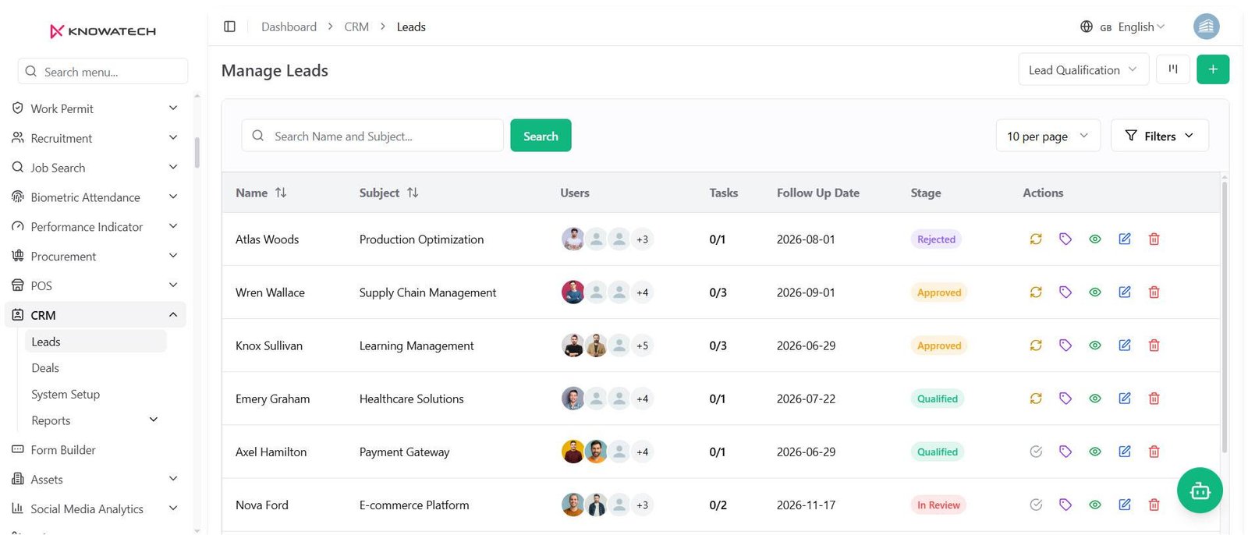This screenshot has width=1248, height=535.
Task: Click the check-circle icon for Nova Ford
Action: click(x=1036, y=505)
